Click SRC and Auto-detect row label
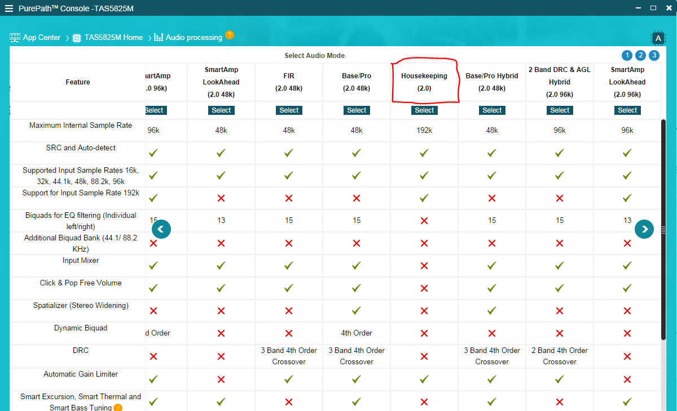The image size is (677, 411). 81,148
